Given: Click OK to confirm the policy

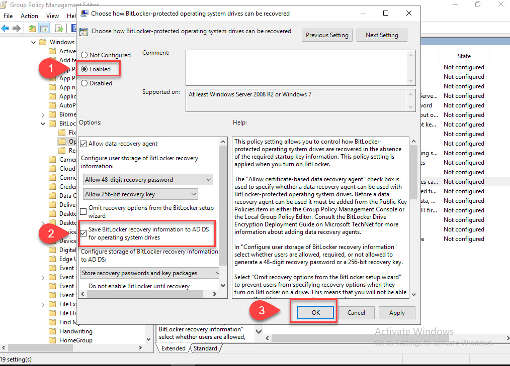Looking at the screenshot, I should click(x=315, y=313).
